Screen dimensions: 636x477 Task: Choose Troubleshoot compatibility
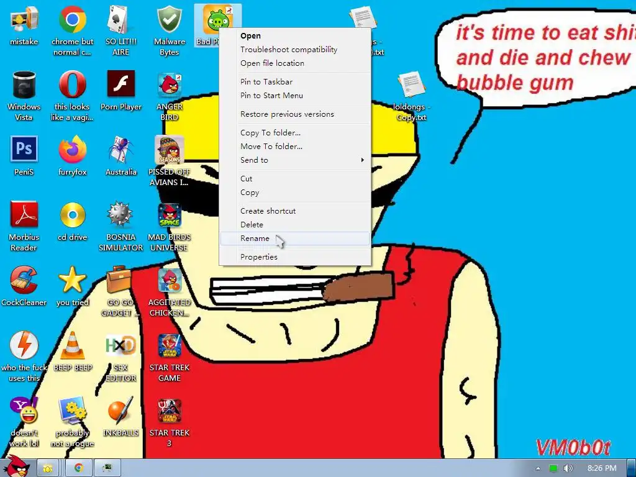pyautogui.click(x=295, y=50)
